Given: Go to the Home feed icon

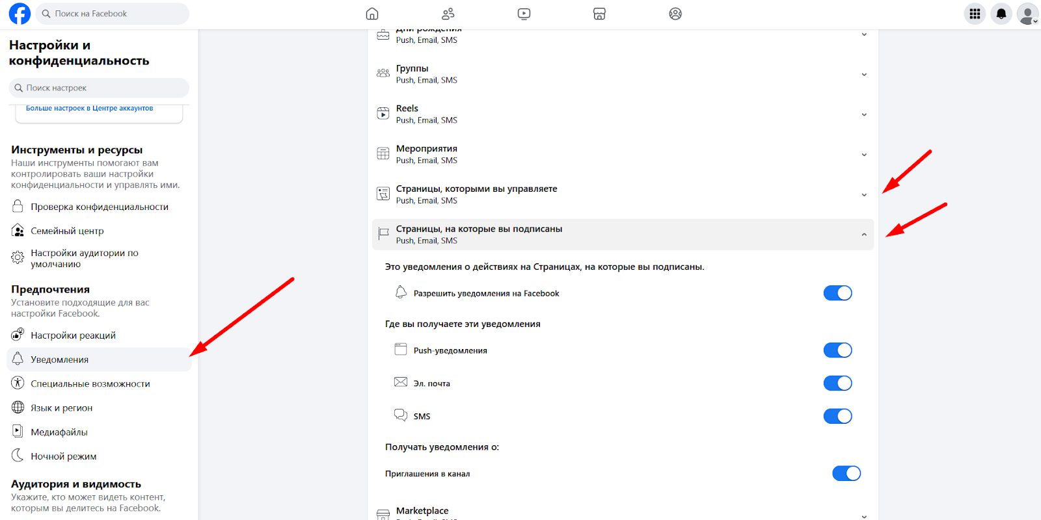Looking at the screenshot, I should pyautogui.click(x=372, y=14).
